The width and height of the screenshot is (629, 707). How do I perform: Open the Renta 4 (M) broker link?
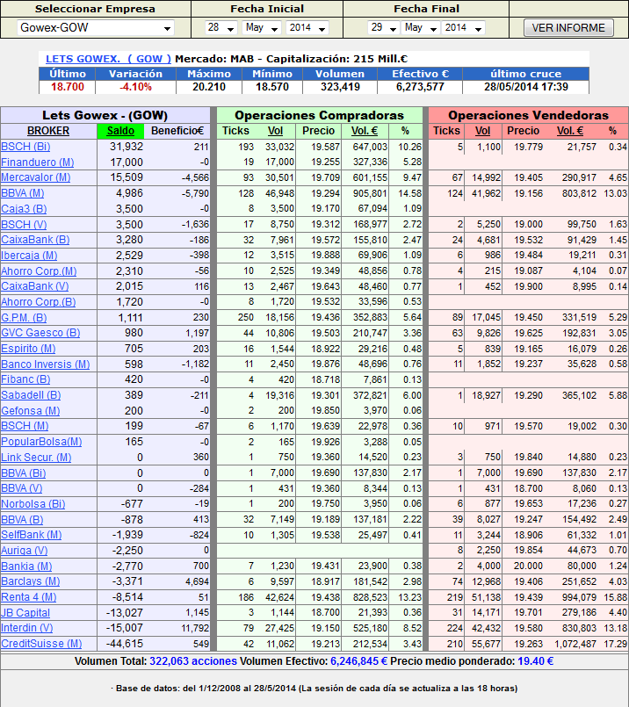(29, 597)
